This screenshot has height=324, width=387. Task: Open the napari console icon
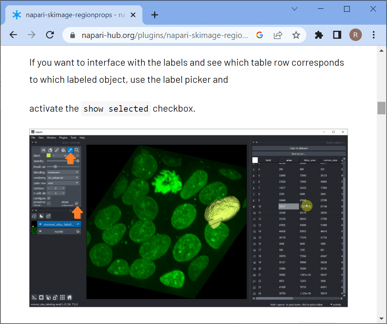pyautogui.click(x=34, y=297)
